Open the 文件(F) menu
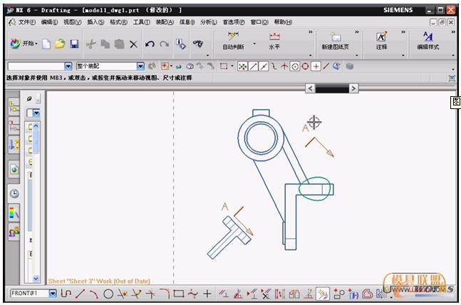461x305 pixels. tap(26, 22)
